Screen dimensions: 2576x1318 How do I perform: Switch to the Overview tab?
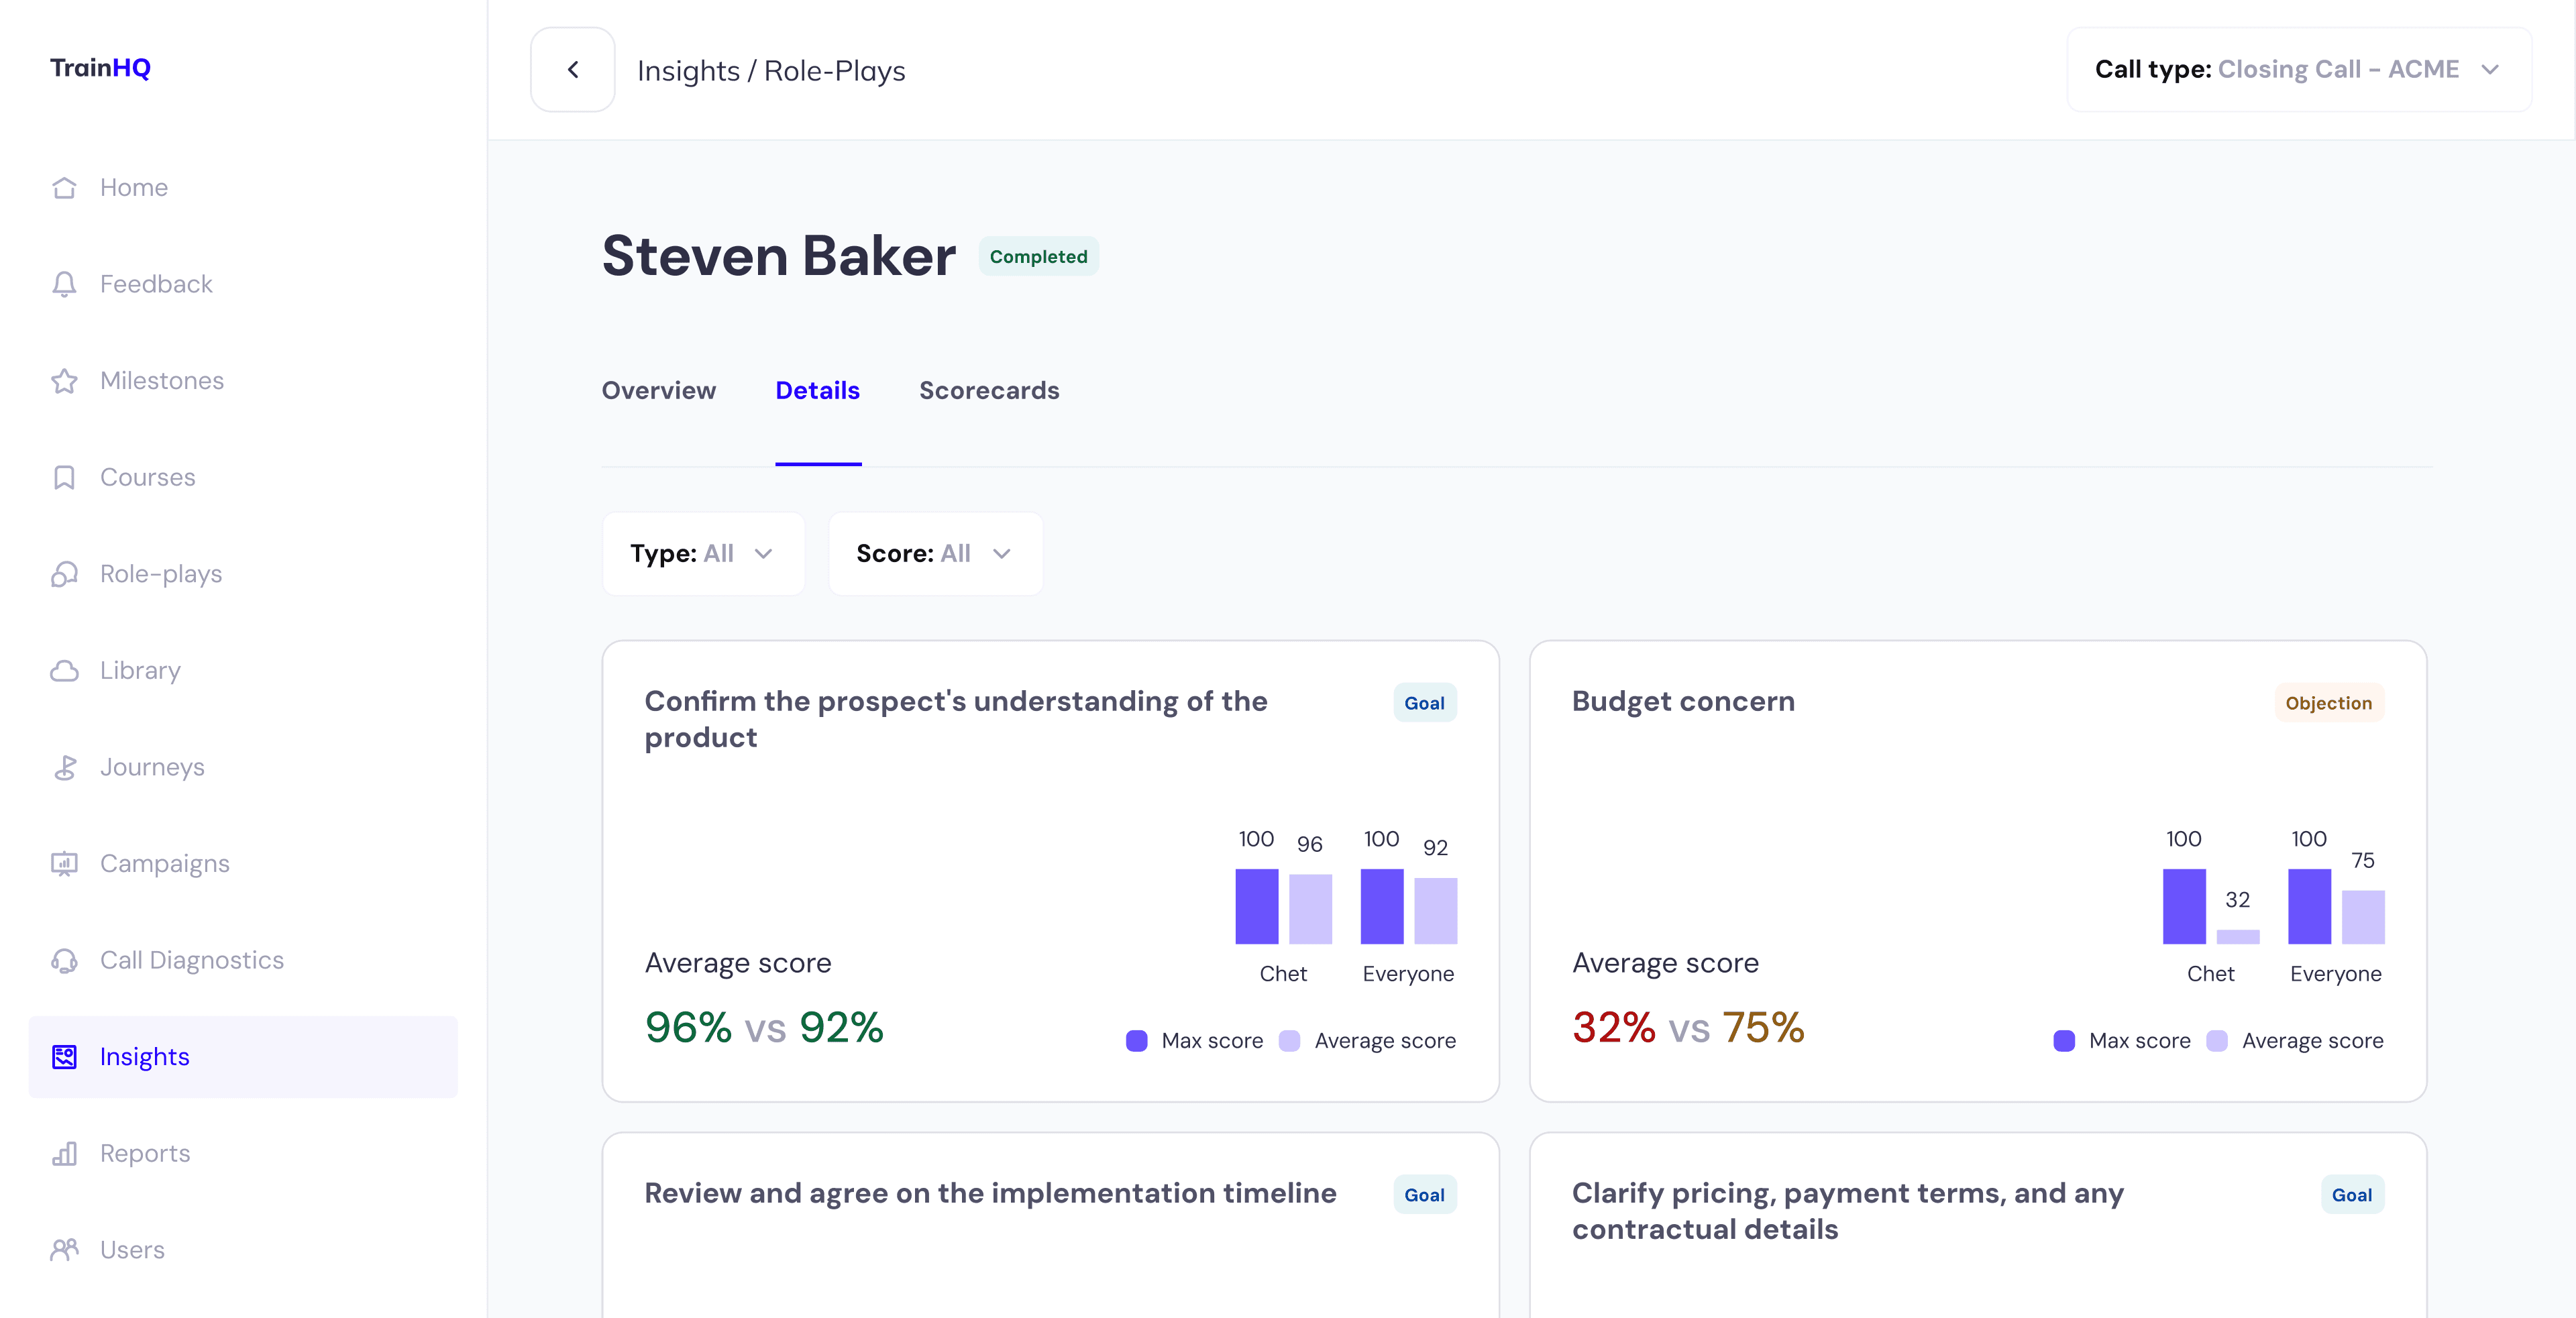658,391
